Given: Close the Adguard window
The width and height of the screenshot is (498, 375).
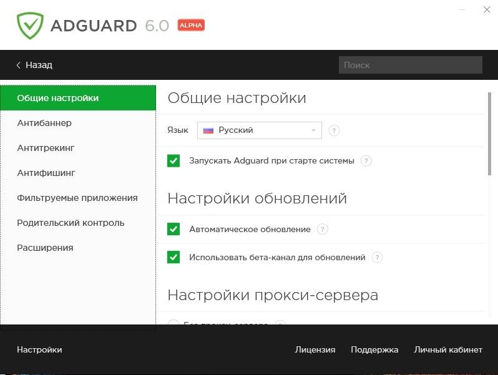Looking at the screenshot, I should tap(487, 10).
